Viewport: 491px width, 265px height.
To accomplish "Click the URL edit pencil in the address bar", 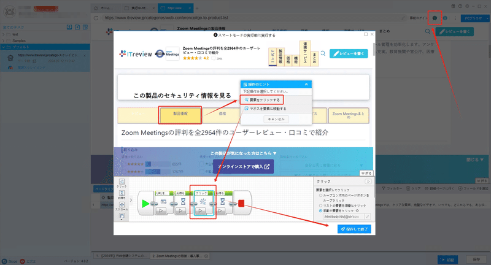I will (403, 18).
